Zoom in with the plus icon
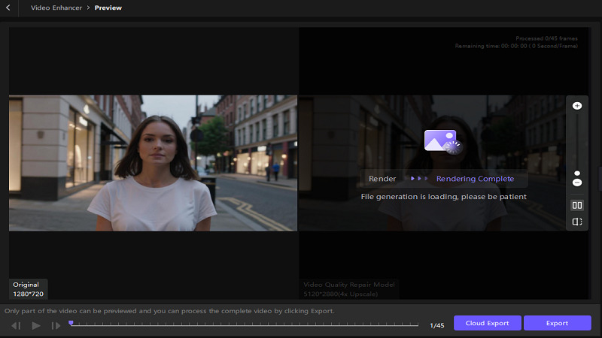This screenshot has height=338, width=602. pos(577,106)
